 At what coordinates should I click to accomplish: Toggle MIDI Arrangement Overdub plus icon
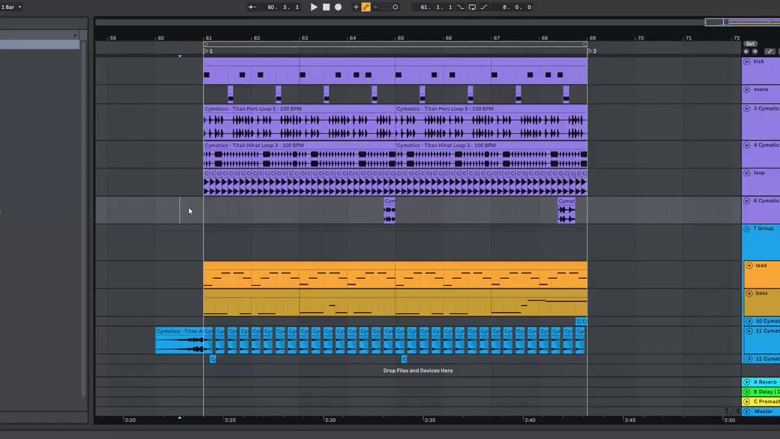coord(356,7)
